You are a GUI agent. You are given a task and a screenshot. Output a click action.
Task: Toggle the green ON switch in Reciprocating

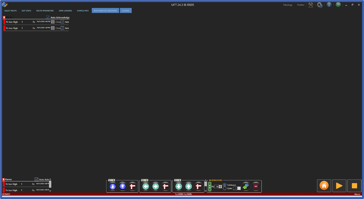[210, 186]
